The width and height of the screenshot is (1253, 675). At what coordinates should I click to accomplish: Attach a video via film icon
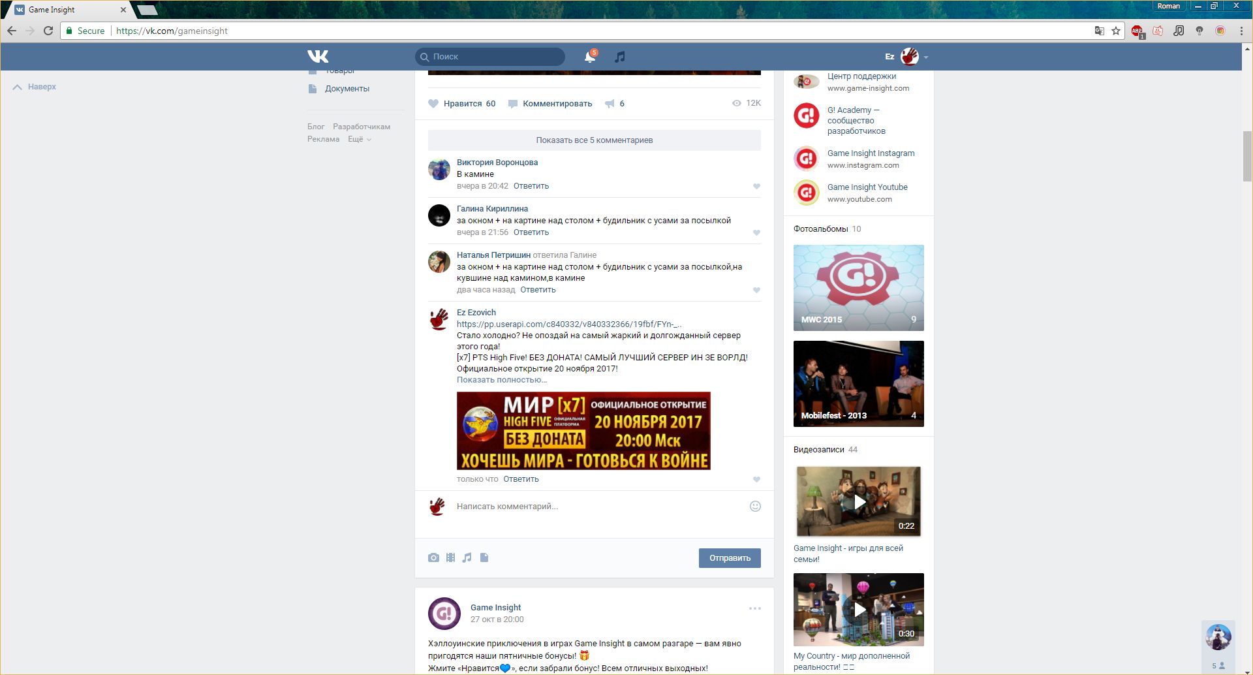point(450,557)
